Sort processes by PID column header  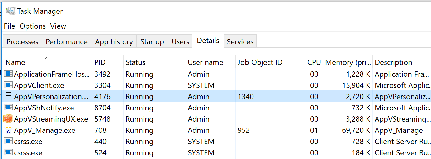108,62
